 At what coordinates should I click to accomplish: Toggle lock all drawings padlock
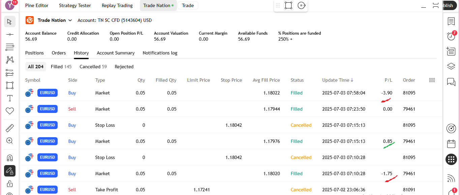(10, 184)
